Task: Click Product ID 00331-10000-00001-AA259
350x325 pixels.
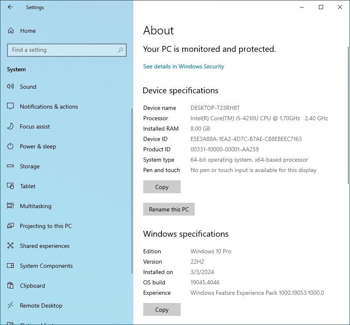Action: [225, 149]
